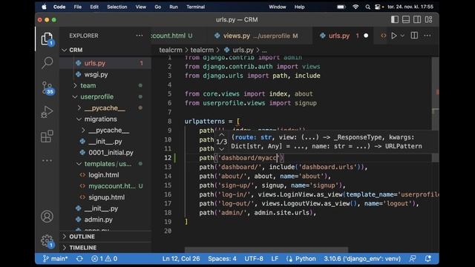This screenshot has width=475, height=267.
Task: Change end of line sequence LF
Action: 275,259
